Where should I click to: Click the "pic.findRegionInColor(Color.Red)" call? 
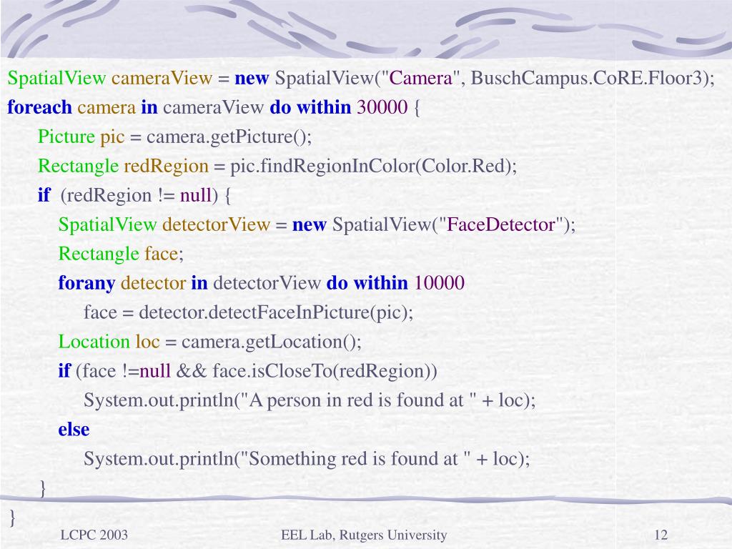click(x=371, y=166)
